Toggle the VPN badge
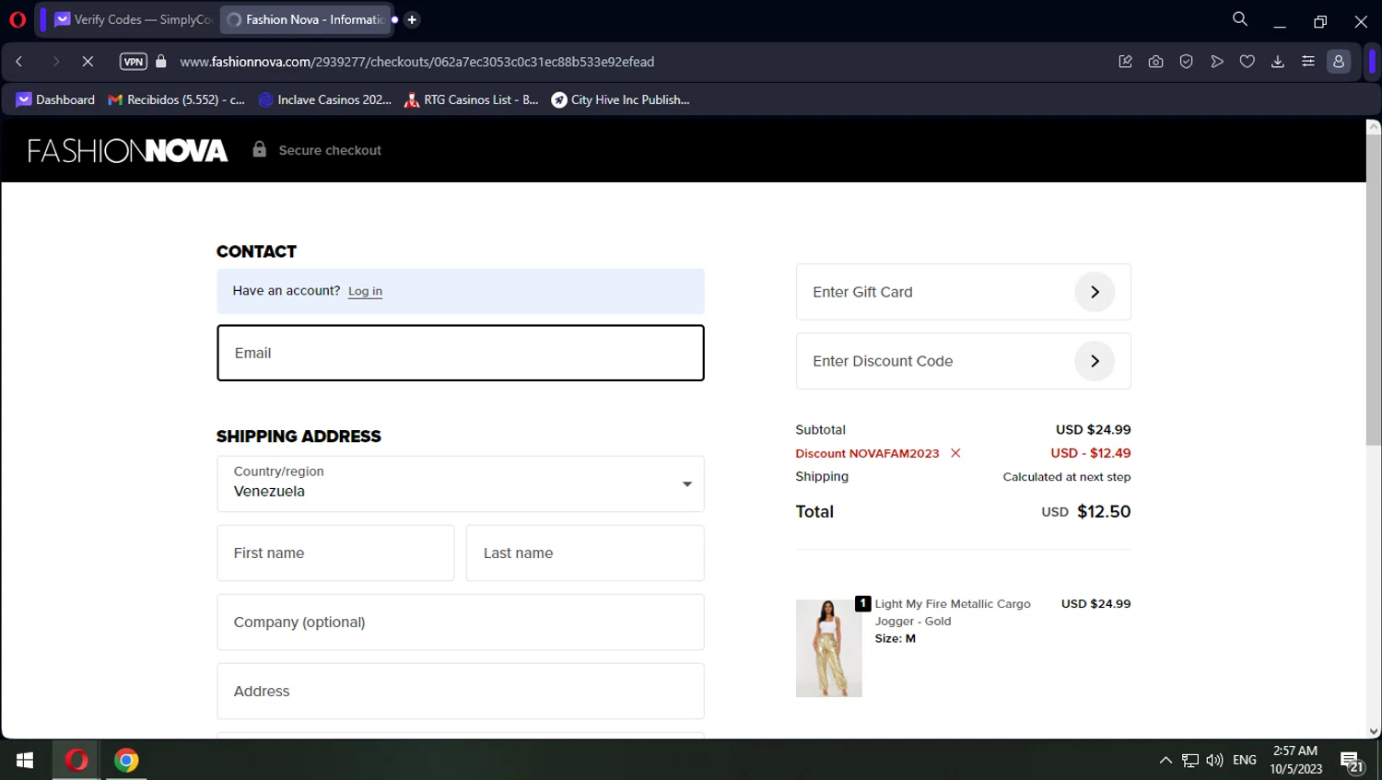Screen dimensions: 1382x780 tap(134, 62)
